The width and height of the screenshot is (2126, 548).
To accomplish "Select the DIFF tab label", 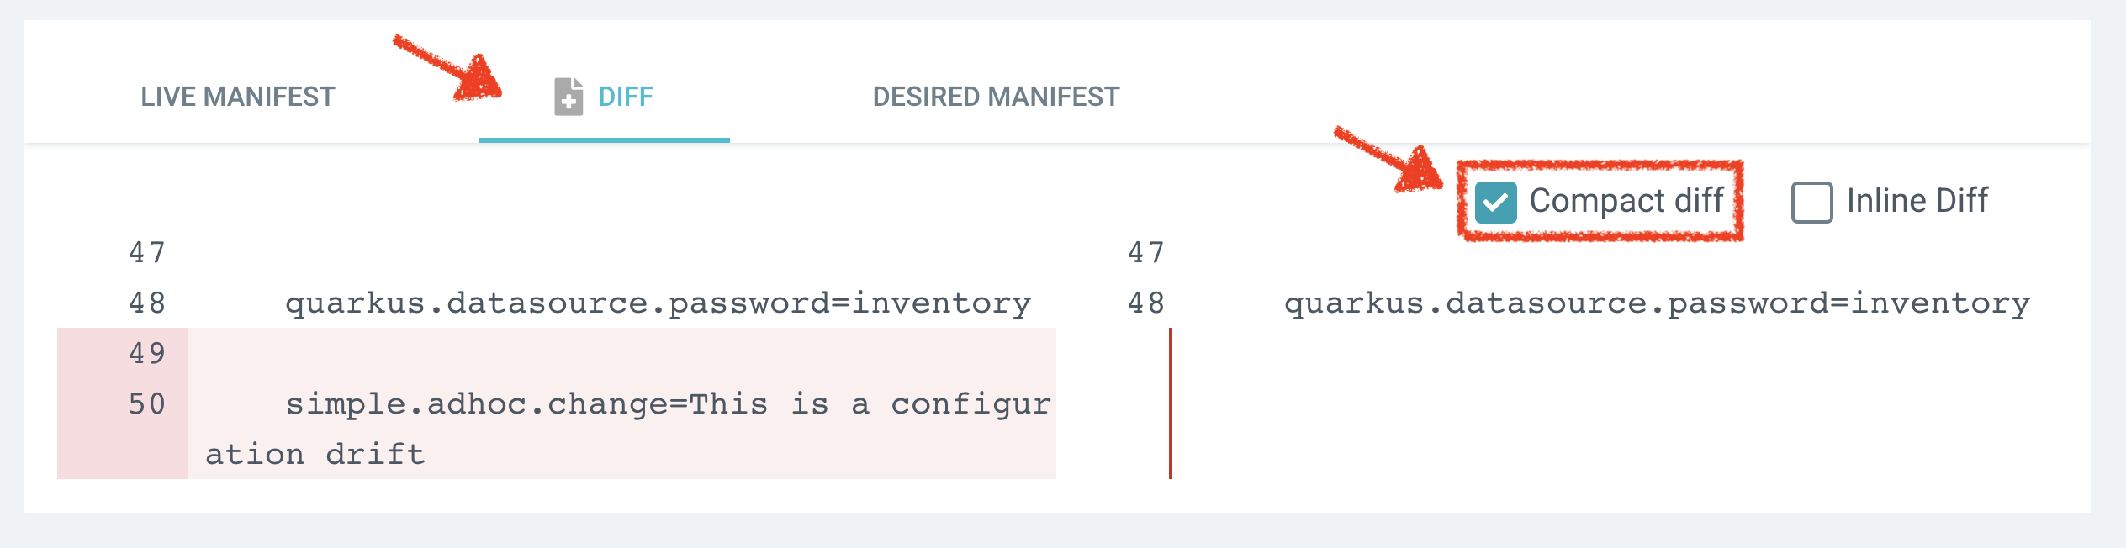I will coord(625,97).
